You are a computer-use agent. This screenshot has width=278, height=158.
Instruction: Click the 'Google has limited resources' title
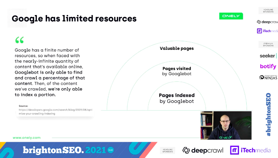pos(74,18)
